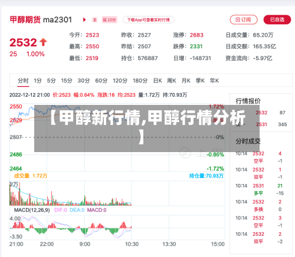295x257 pixels.
Task: Click the large 2532 current price
Action: [23, 42]
